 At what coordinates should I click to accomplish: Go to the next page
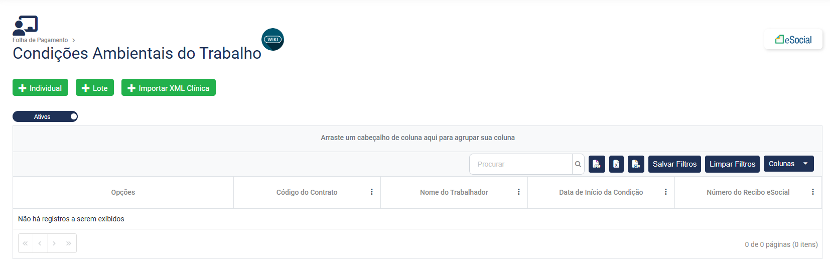coord(54,243)
